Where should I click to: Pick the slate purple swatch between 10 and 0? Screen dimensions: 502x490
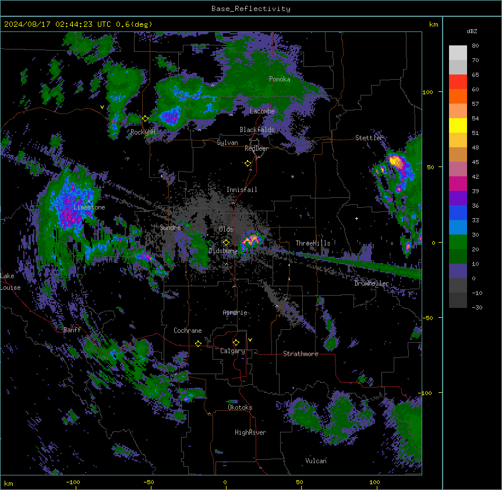[x=458, y=271]
